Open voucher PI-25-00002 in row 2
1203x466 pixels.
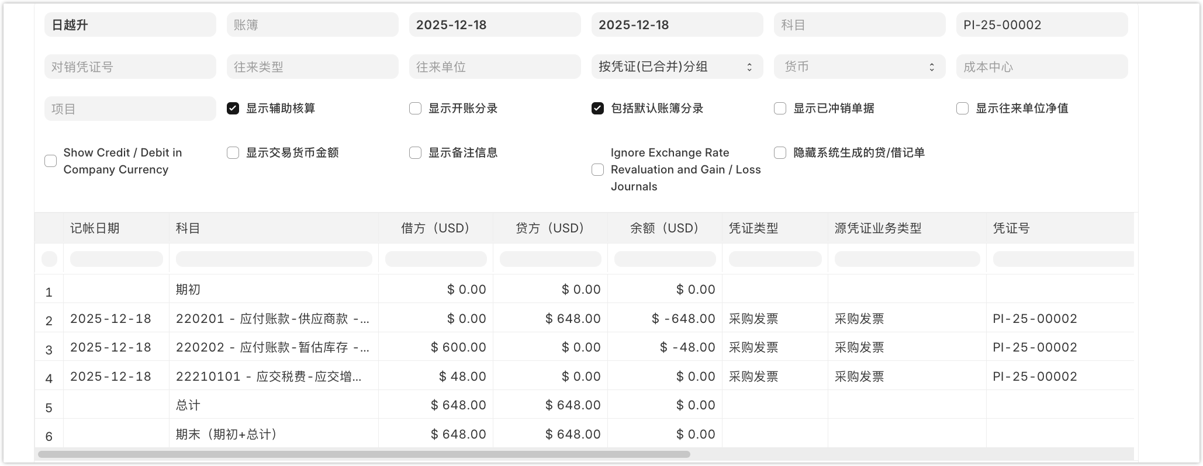pos(1035,319)
